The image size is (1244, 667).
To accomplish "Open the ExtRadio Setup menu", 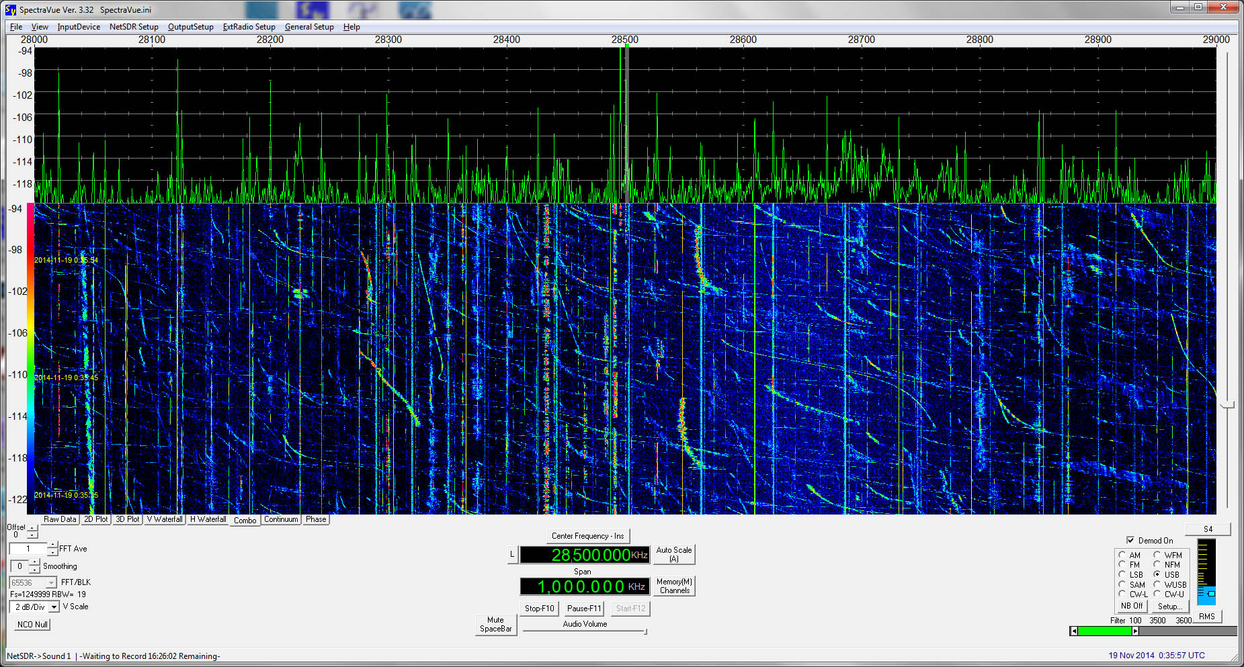I will pyautogui.click(x=249, y=27).
